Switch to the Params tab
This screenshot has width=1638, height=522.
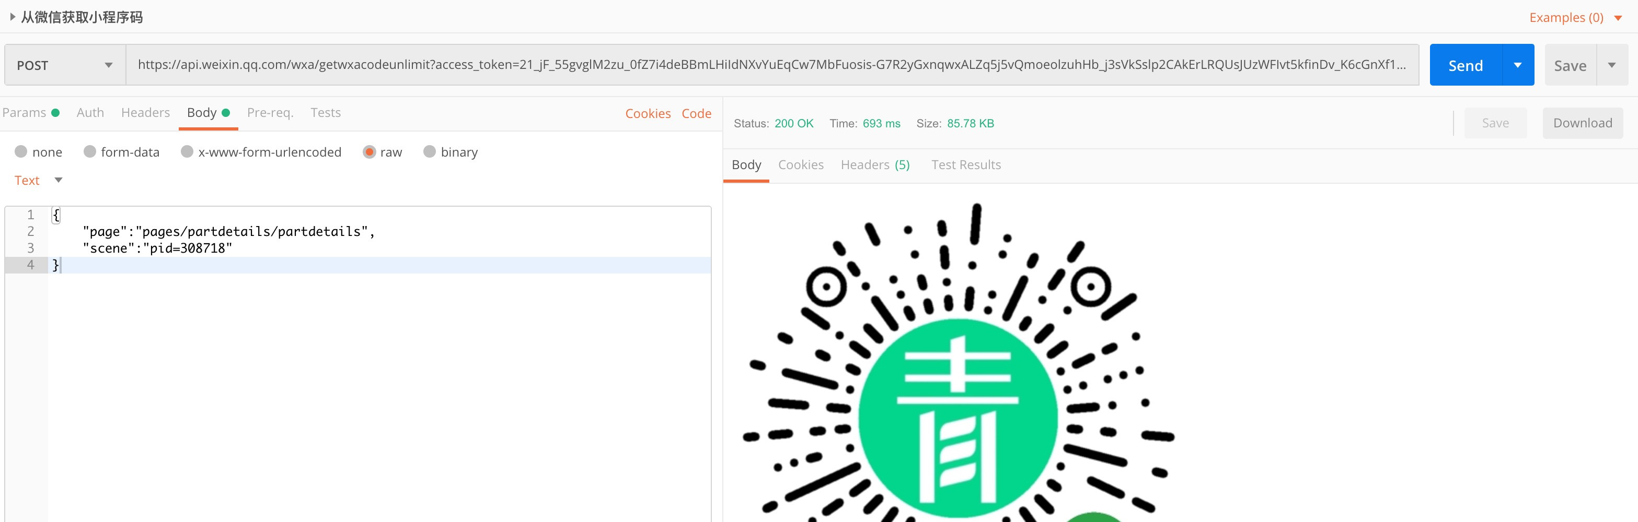(30, 112)
